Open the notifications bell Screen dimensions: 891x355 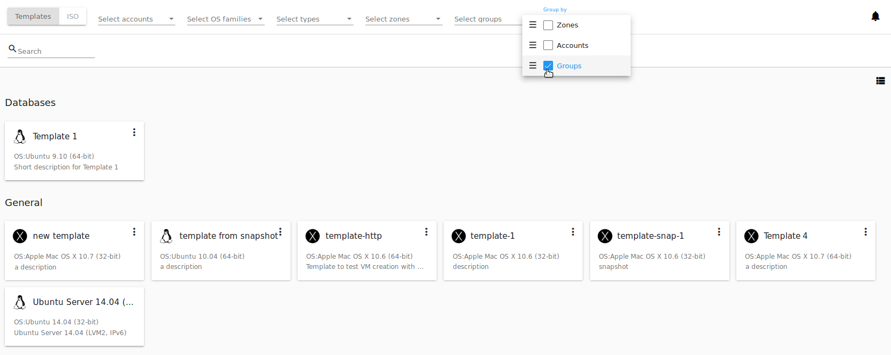[x=875, y=17]
